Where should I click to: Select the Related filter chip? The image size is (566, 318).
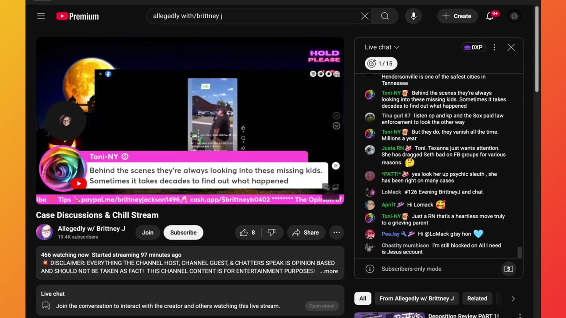(x=477, y=299)
